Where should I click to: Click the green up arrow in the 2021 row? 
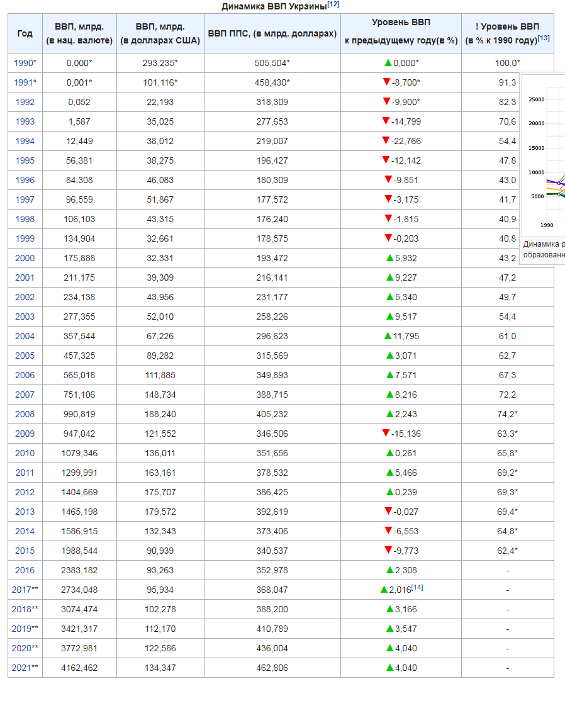(389, 668)
